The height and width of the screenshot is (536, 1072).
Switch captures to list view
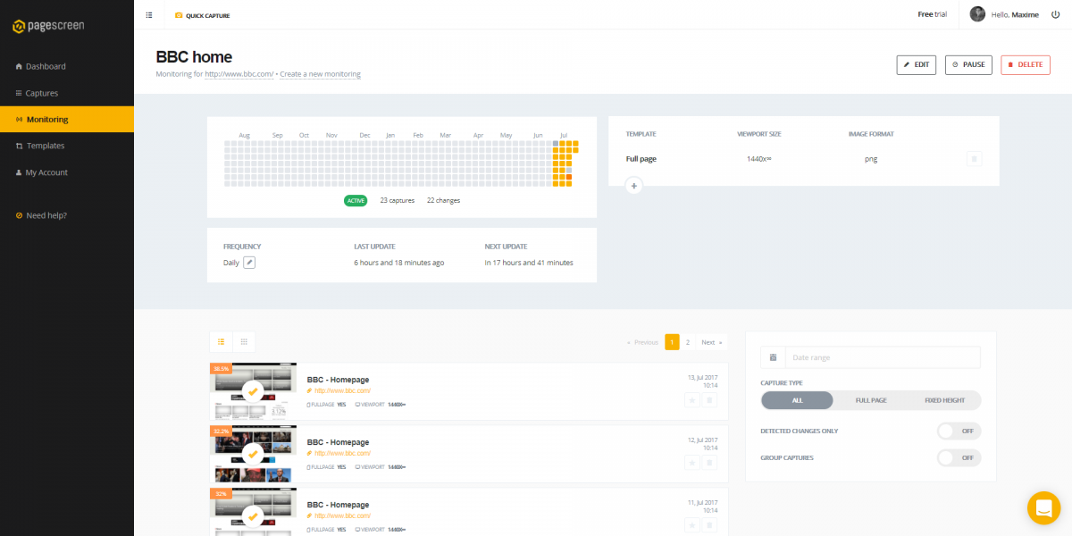pos(221,341)
